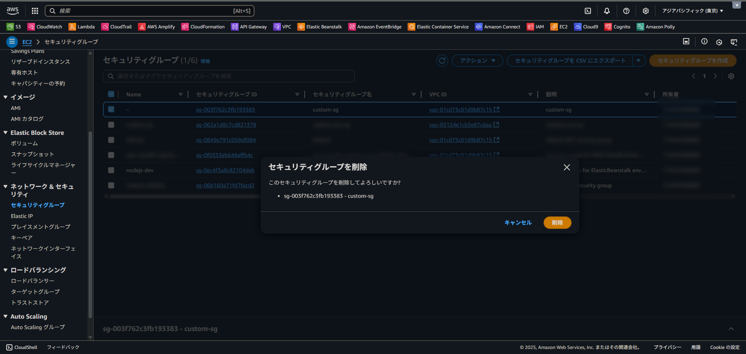Open the Elastic Beanstalk bookmark
Screen dimensions: 746x354
(319, 27)
